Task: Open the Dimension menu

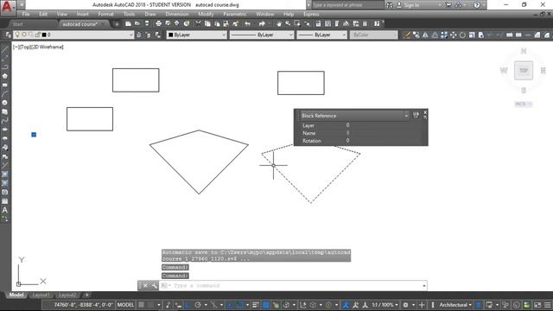Action: 176,14
